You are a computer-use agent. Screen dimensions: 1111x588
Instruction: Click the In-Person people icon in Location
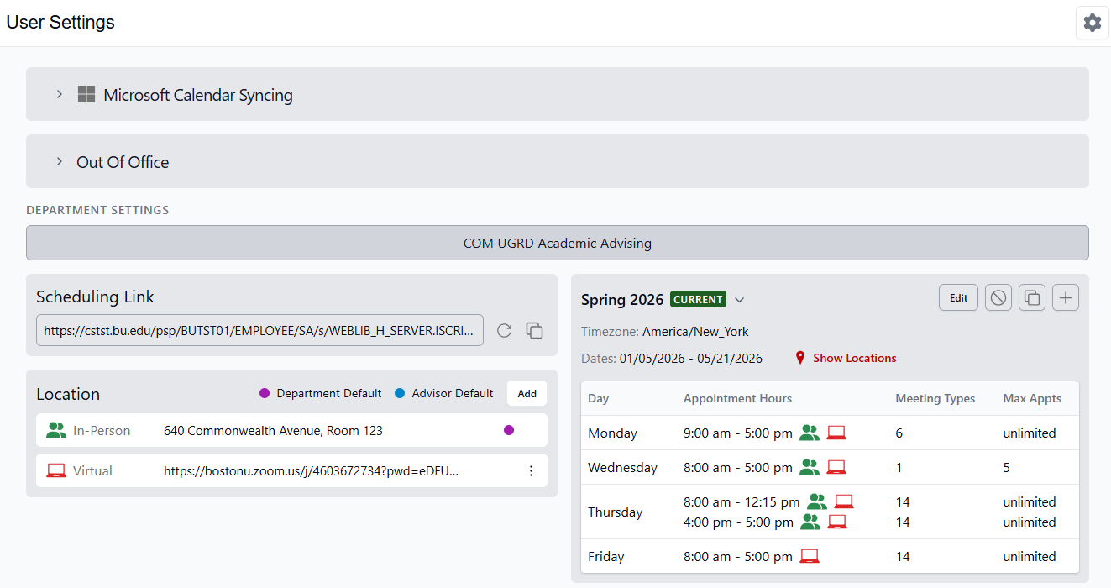pos(56,430)
